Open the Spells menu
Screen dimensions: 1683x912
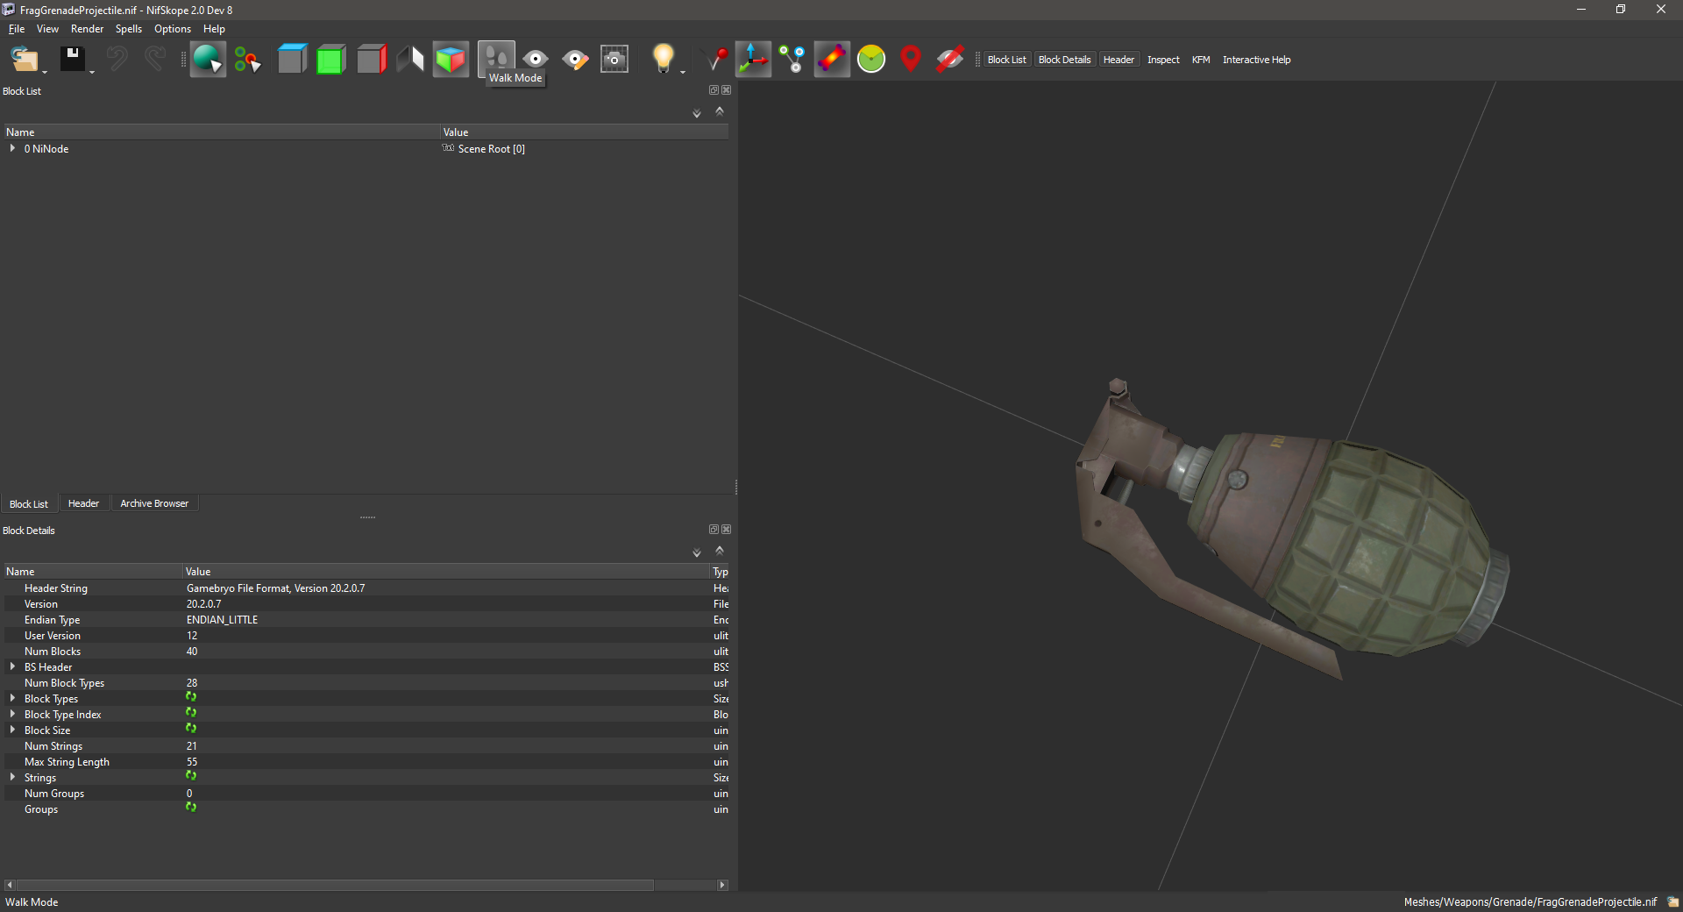[128, 29]
